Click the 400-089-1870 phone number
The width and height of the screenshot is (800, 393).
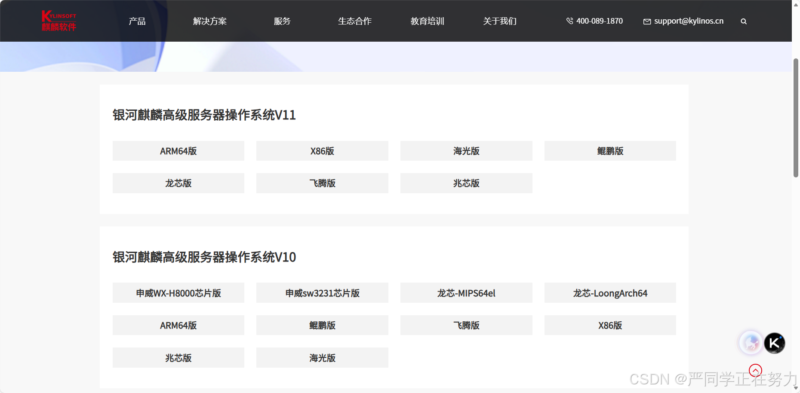click(600, 21)
